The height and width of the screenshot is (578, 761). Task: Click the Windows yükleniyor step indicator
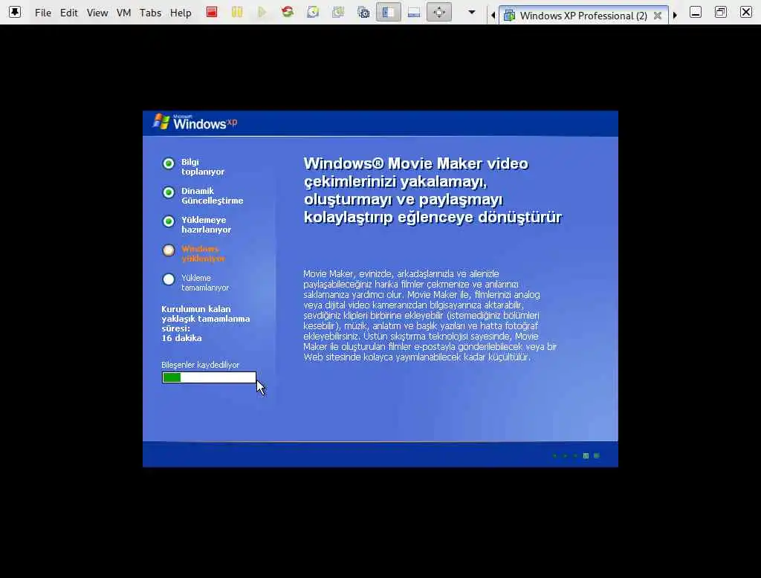click(x=169, y=250)
